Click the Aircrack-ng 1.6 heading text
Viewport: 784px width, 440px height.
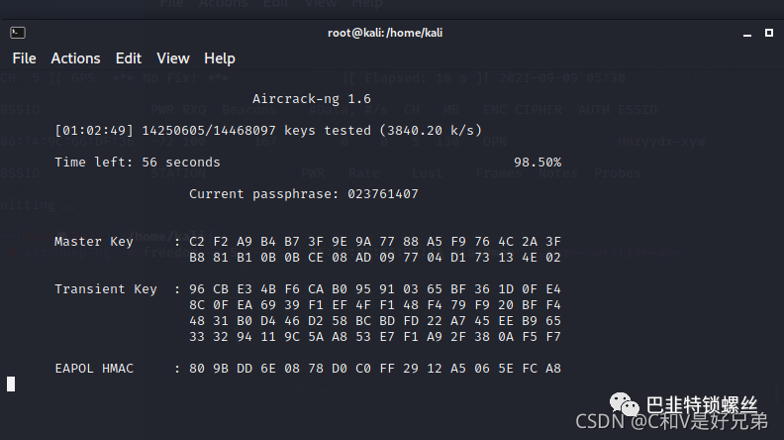pyautogui.click(x=312, y=99)
